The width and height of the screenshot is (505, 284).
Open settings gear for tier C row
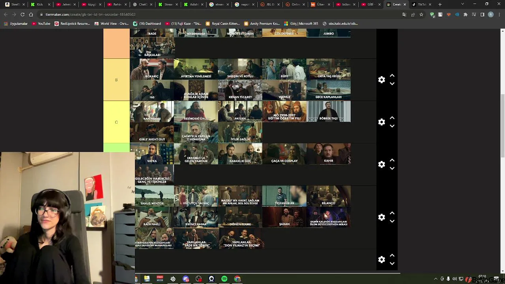point(382,122)
